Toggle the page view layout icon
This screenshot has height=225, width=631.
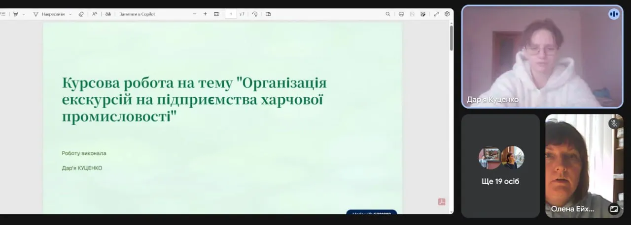(x=268, y=14)
